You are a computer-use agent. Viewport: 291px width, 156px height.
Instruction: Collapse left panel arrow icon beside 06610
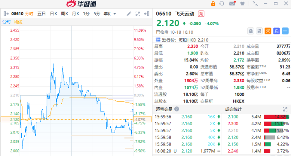pos(6,14)
